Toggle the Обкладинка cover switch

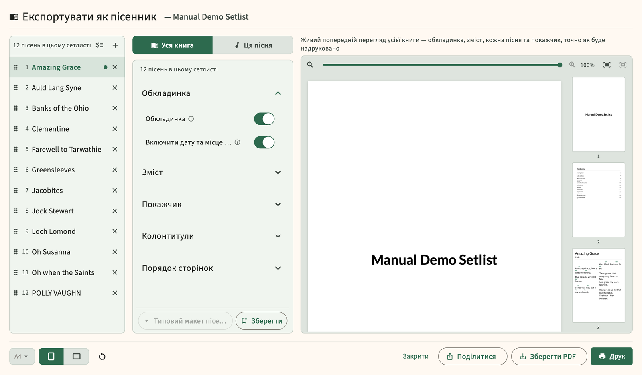click(264, 119)
